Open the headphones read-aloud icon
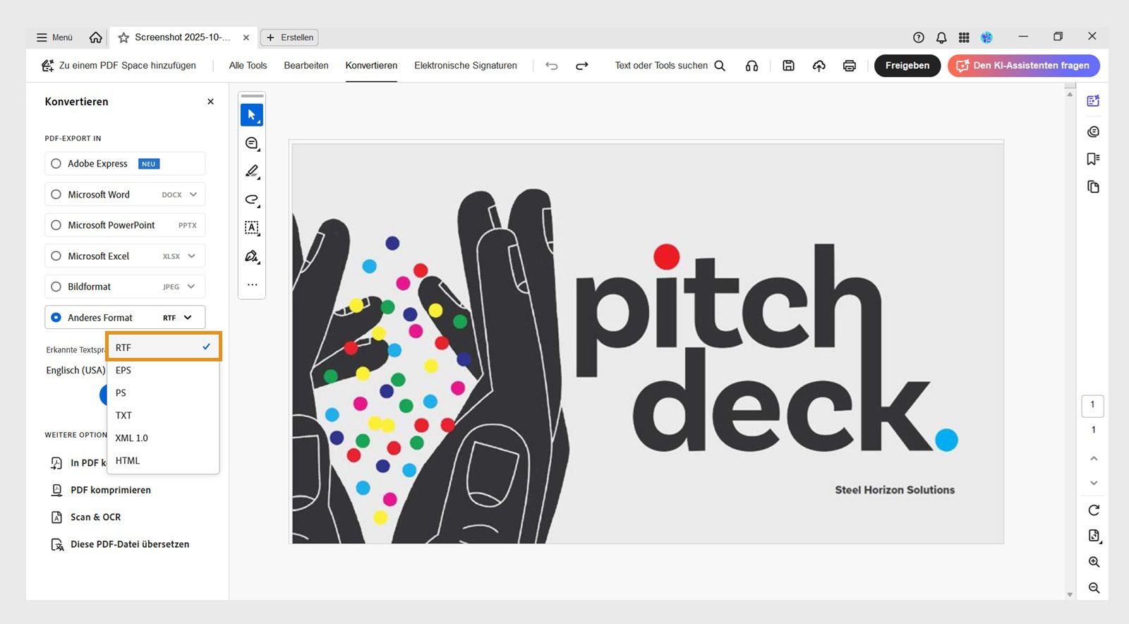 coord(751,66)
